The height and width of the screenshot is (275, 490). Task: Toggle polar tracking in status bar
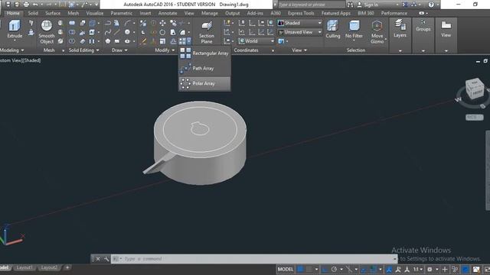(x=334, y=269)
